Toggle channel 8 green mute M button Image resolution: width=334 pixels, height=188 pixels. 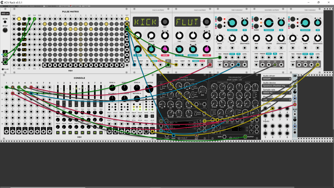[101, 132]
